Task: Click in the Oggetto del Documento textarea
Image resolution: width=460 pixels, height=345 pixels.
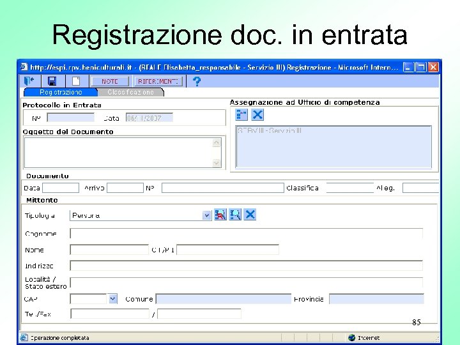Action: pos(119,153)
